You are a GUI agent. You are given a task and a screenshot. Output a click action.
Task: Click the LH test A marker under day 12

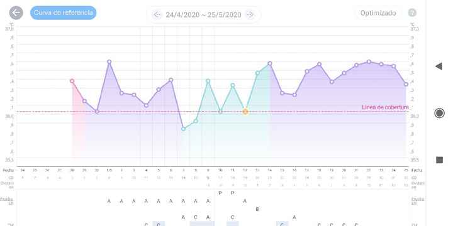pyautogui.click(x=245, y=201)
